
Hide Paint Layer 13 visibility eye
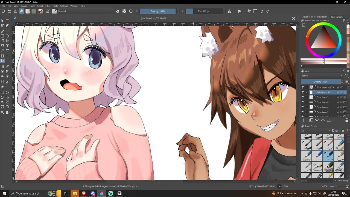303,92
